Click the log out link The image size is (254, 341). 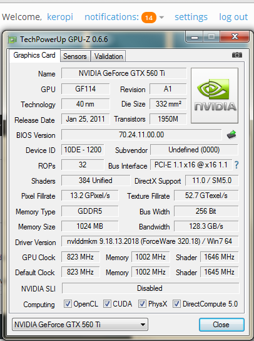[233, 17]
